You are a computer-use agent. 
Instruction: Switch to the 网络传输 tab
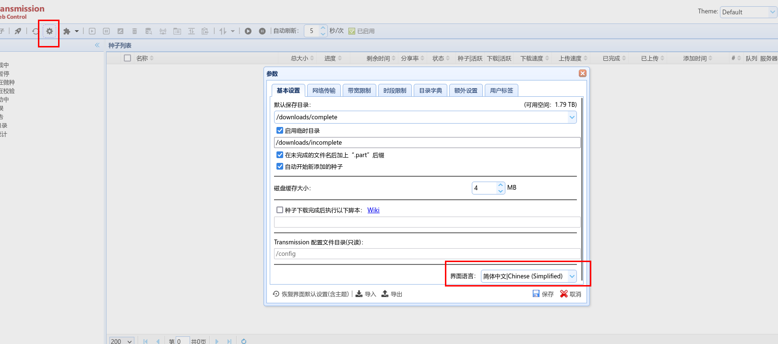pos(324,91)
